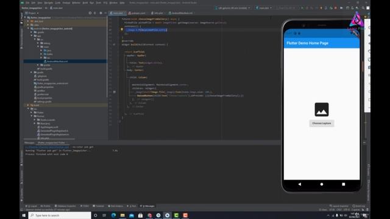Viewport: 390px width, 219px height.
Task: Open the Project view dropdown
Action: point(32,13)
